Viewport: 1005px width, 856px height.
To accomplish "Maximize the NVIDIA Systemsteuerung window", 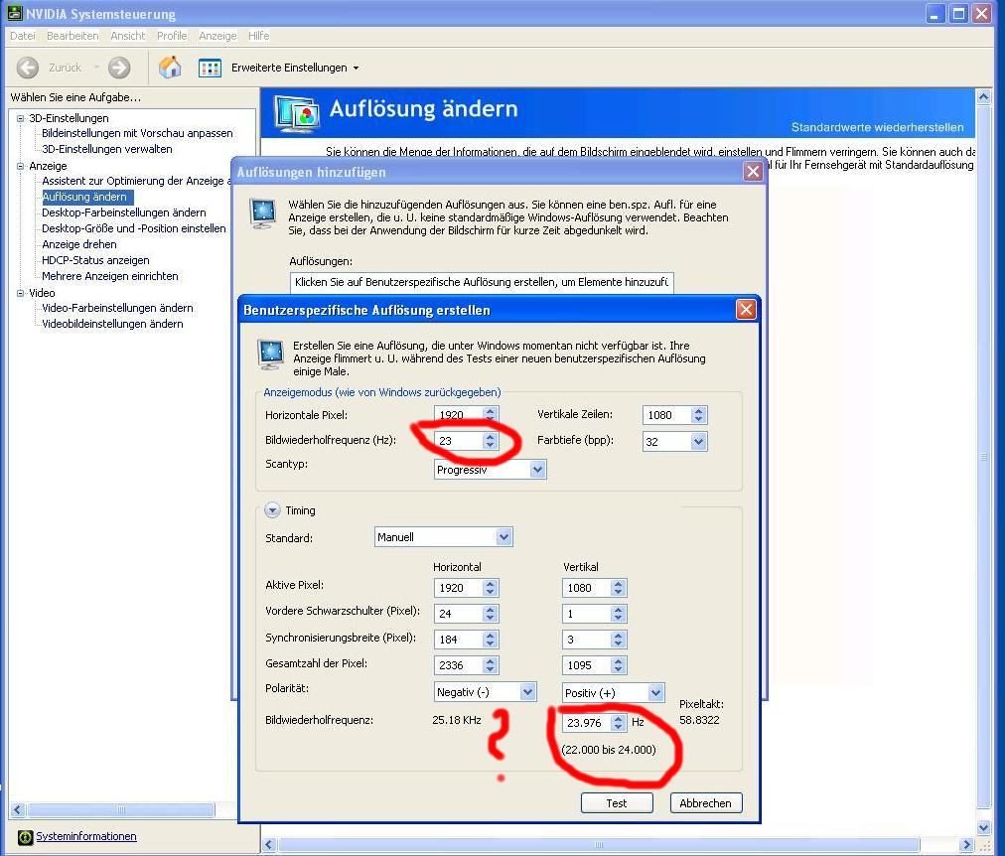I will (958, 14).
